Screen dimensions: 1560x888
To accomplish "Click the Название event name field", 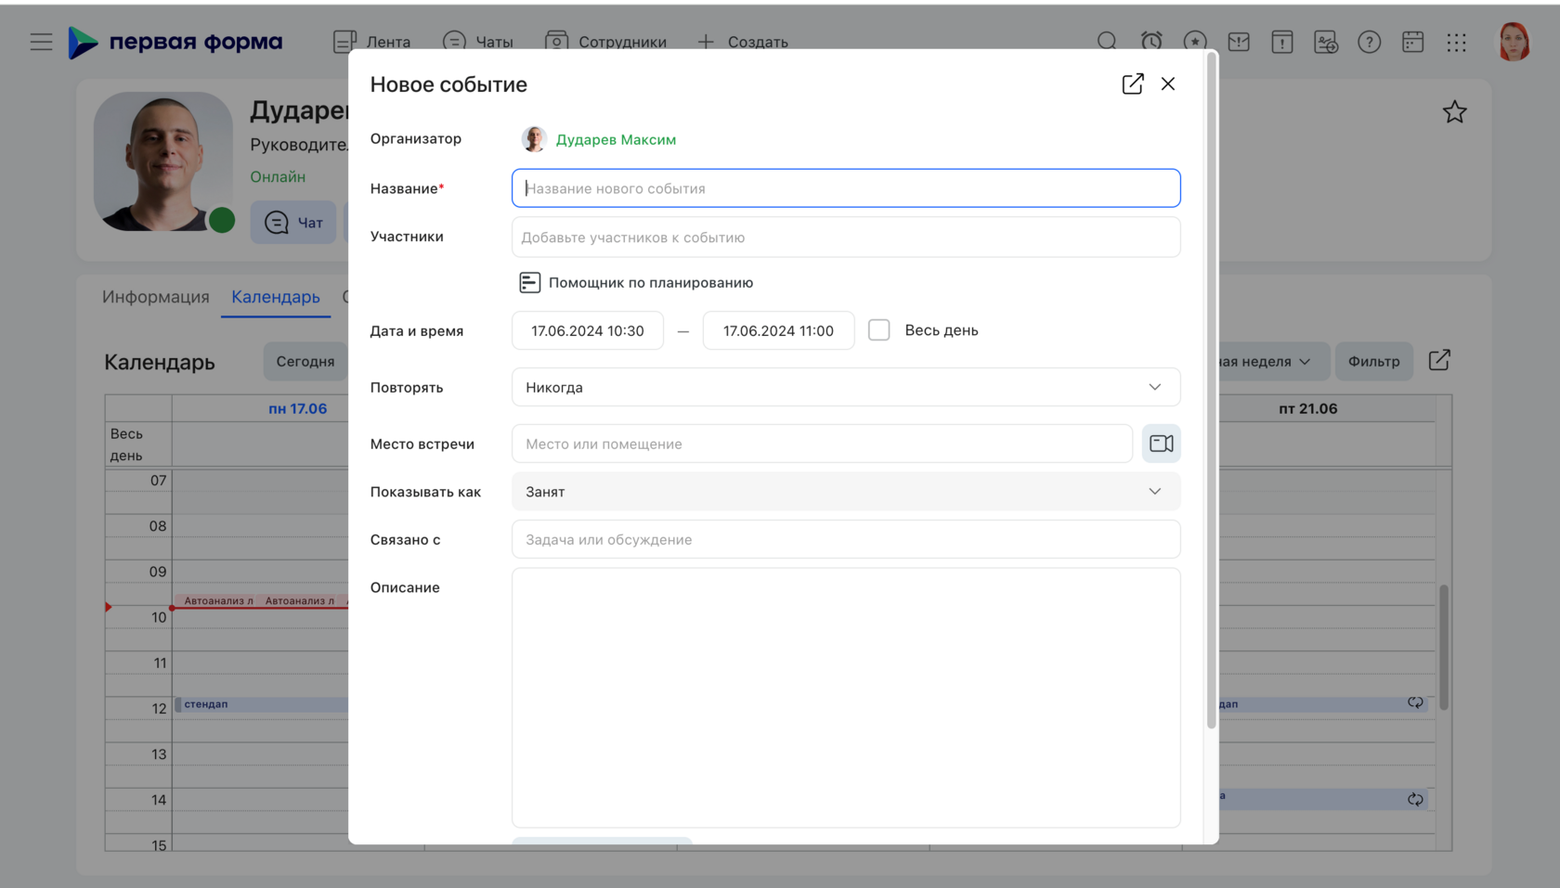I will coord(846,188).
